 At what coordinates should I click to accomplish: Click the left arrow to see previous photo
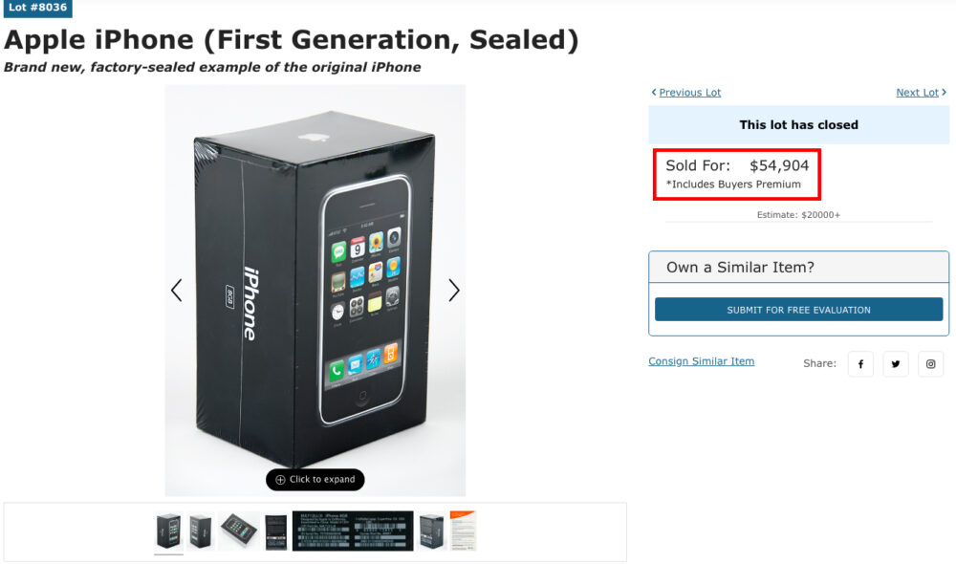coord(177,290)
